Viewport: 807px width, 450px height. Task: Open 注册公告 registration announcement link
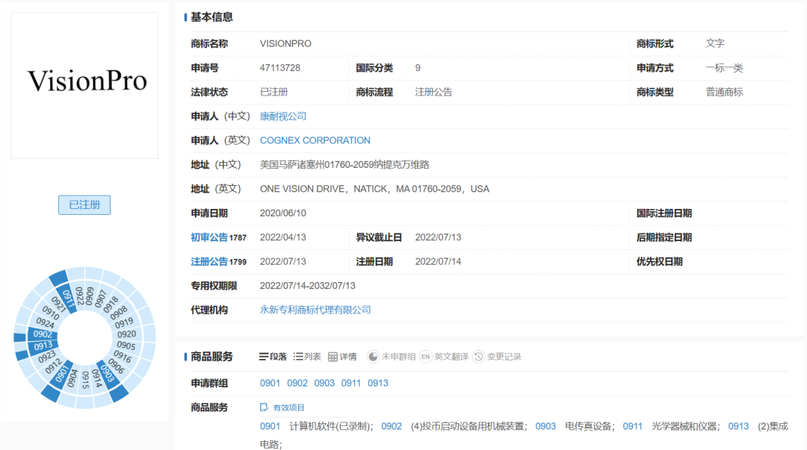(209, 261)
